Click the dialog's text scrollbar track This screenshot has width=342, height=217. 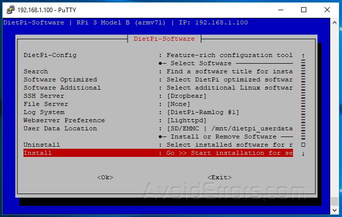[303, 102]
